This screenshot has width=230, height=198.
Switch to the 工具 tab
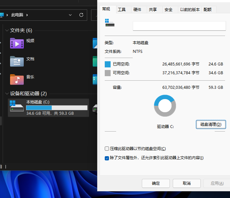coord(122,10)
